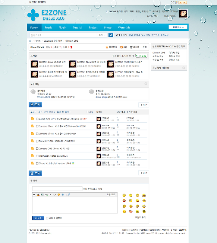This screenshot has width=217, height=243.
Task: Tick Information related Discuz CMS checkbox
Action: point(37,156)
